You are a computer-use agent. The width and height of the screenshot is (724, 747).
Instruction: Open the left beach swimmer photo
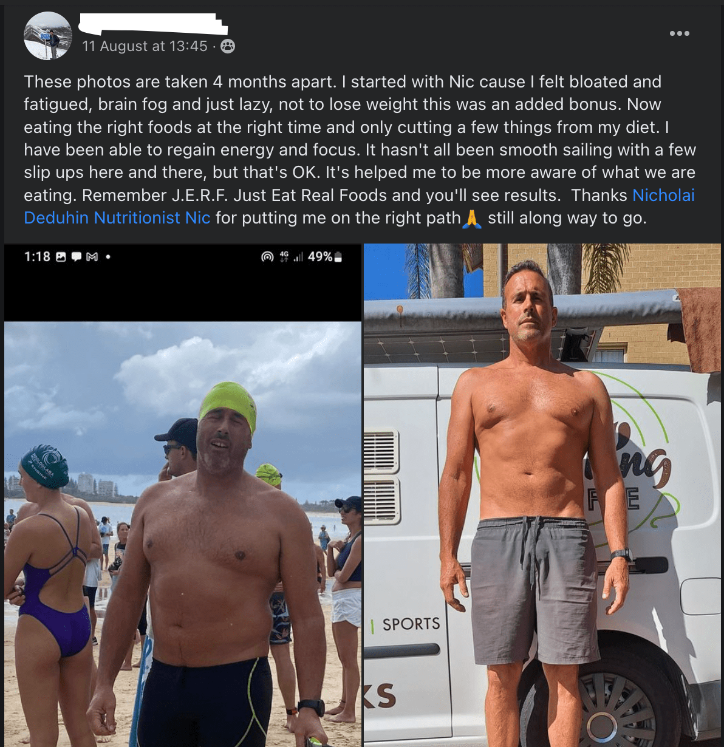(183, 534)
